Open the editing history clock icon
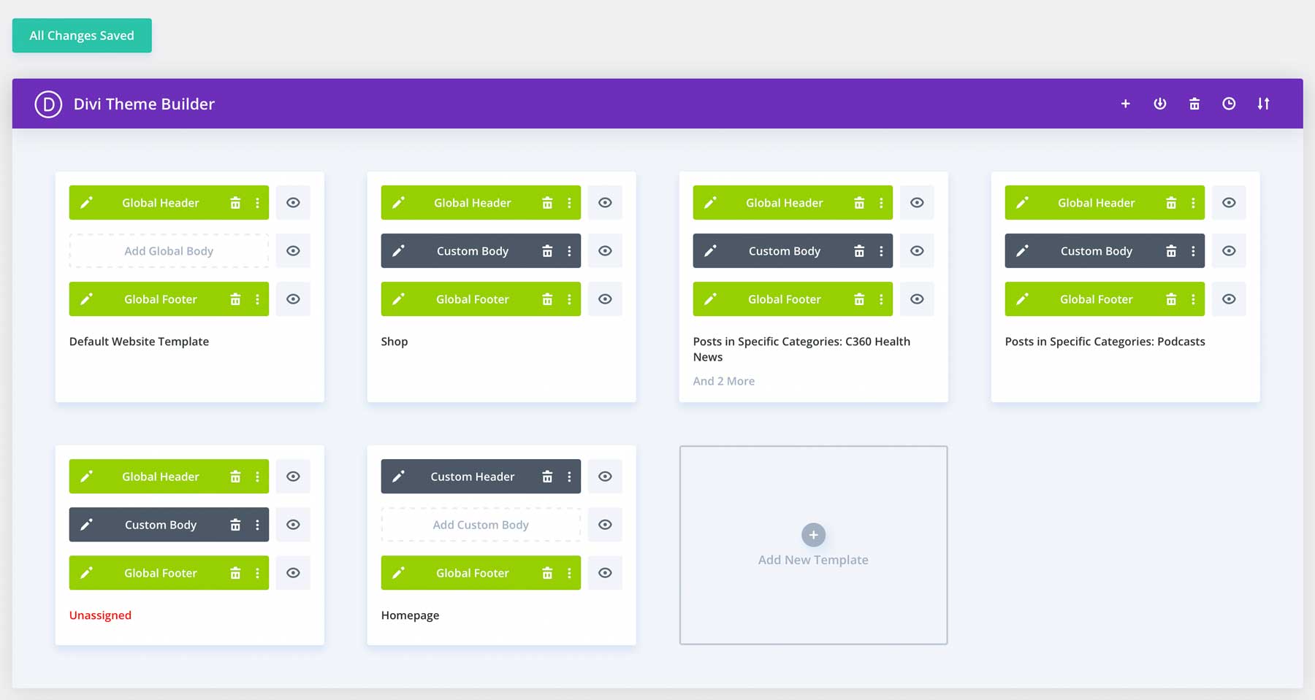Image resolution: width=1315 pixels, height=700 pixels. tap(1229, 104)
